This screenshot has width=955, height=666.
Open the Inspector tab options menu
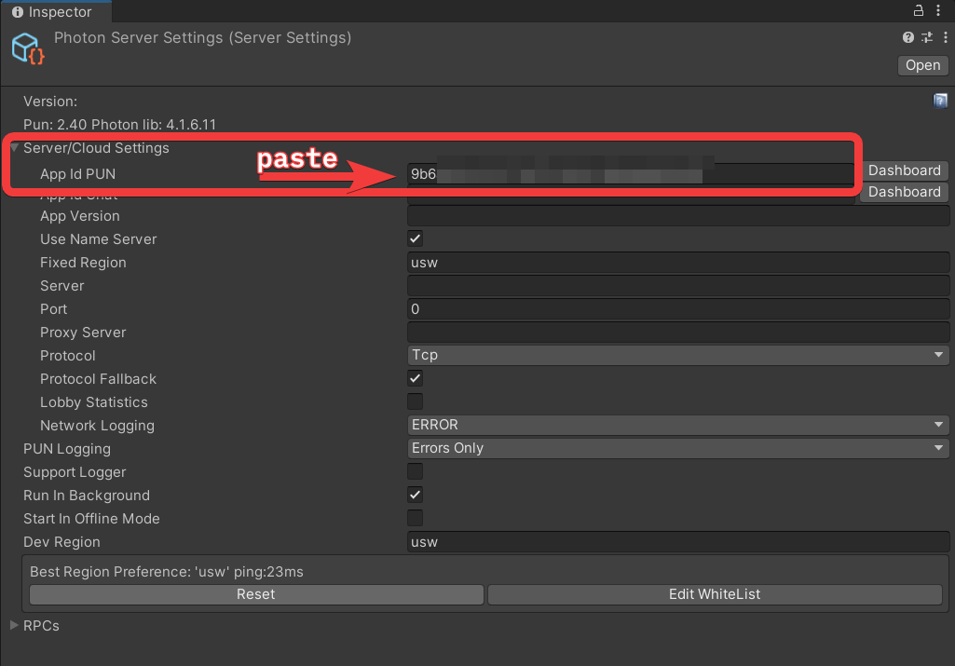[x=938, y=10]
